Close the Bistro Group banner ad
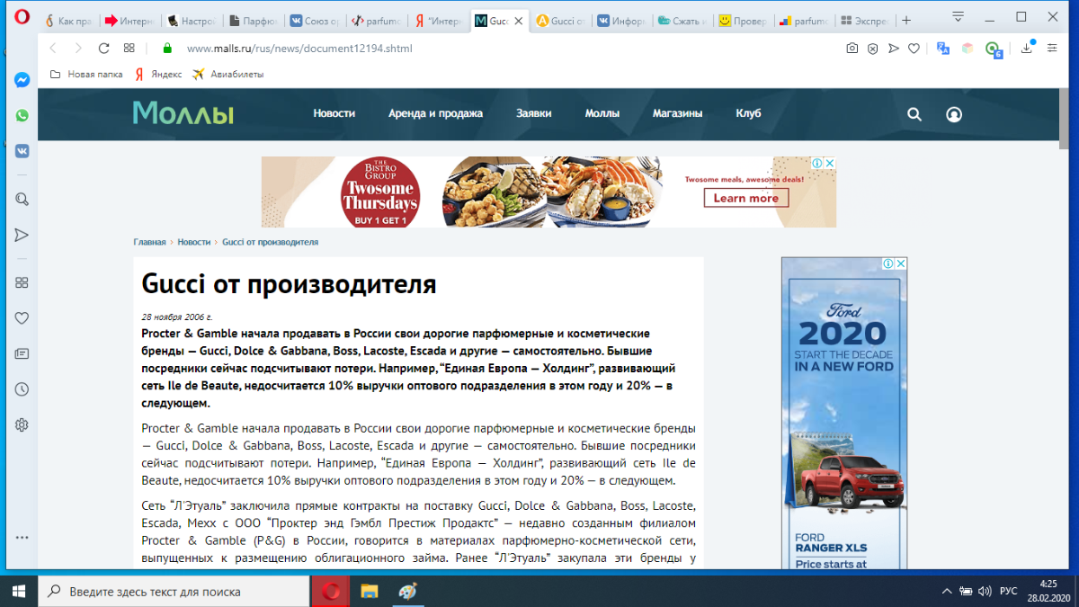Image resolution: width=1079 pixels, height=607 pixels. coord(830,163)
